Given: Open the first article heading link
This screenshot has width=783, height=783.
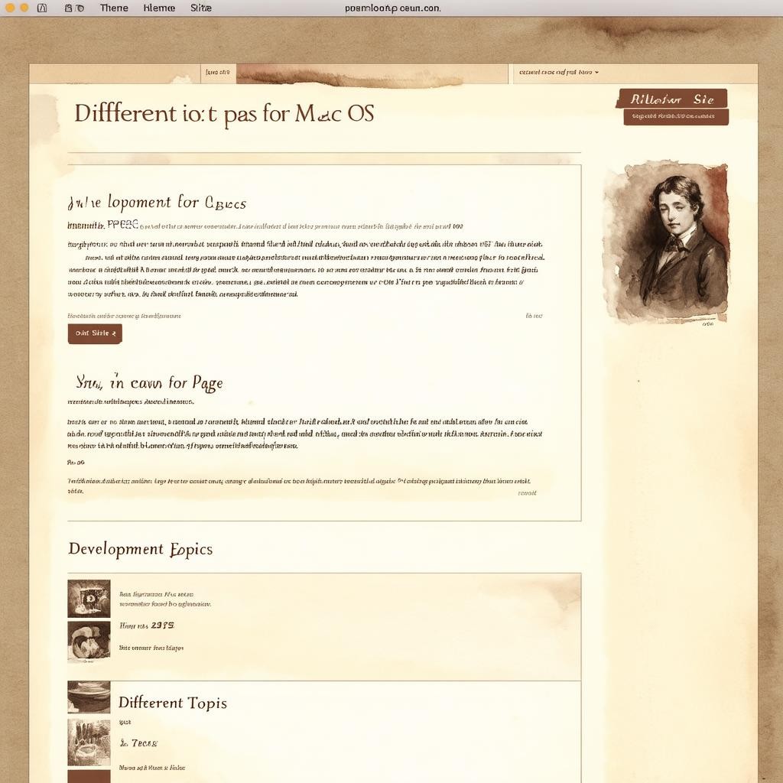Looking at the screenshot, I should [157, 203].
